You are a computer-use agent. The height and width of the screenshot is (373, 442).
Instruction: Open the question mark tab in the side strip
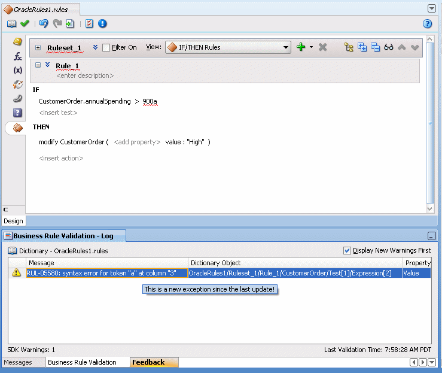[x=17, y=113]
